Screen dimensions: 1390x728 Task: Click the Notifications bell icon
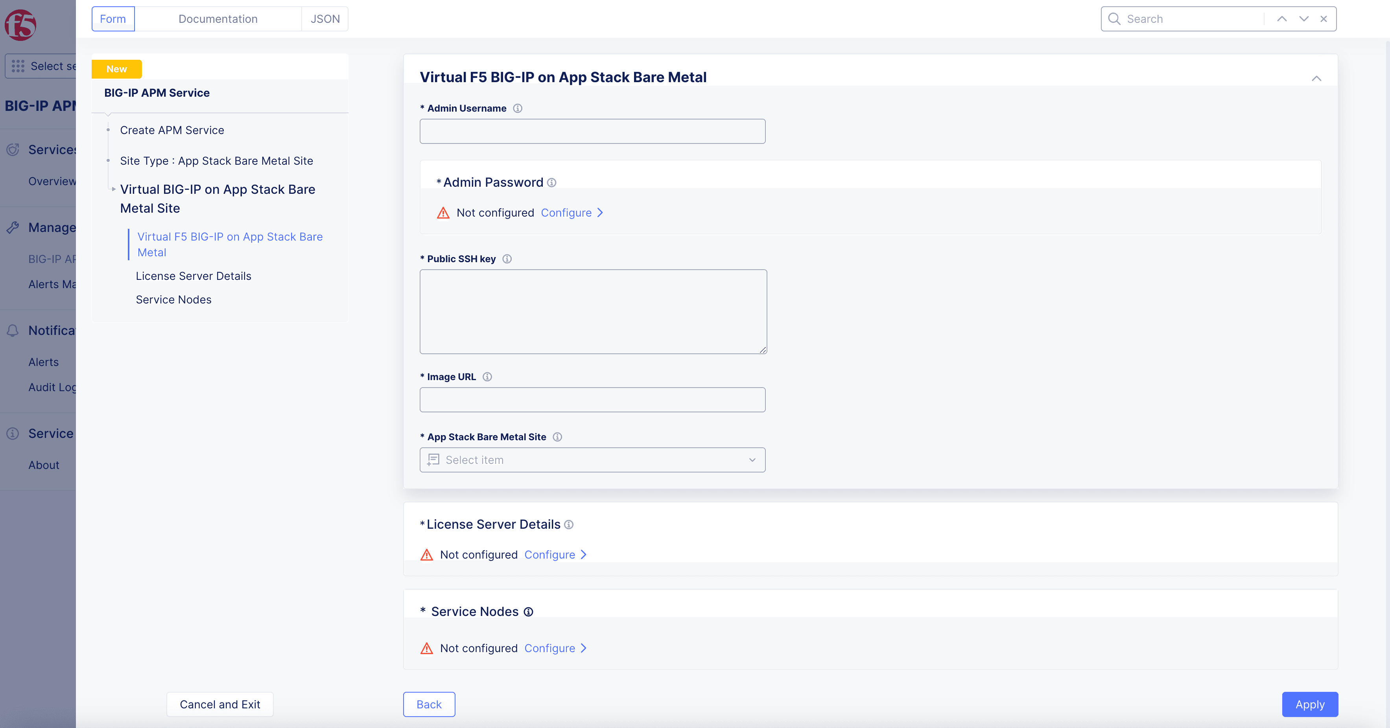pos(13,331)
